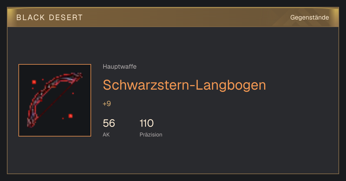Viewport: 346px width, 181px height.
Task: Click the red gem below the bowstring
Action: (x=70, y=116)
